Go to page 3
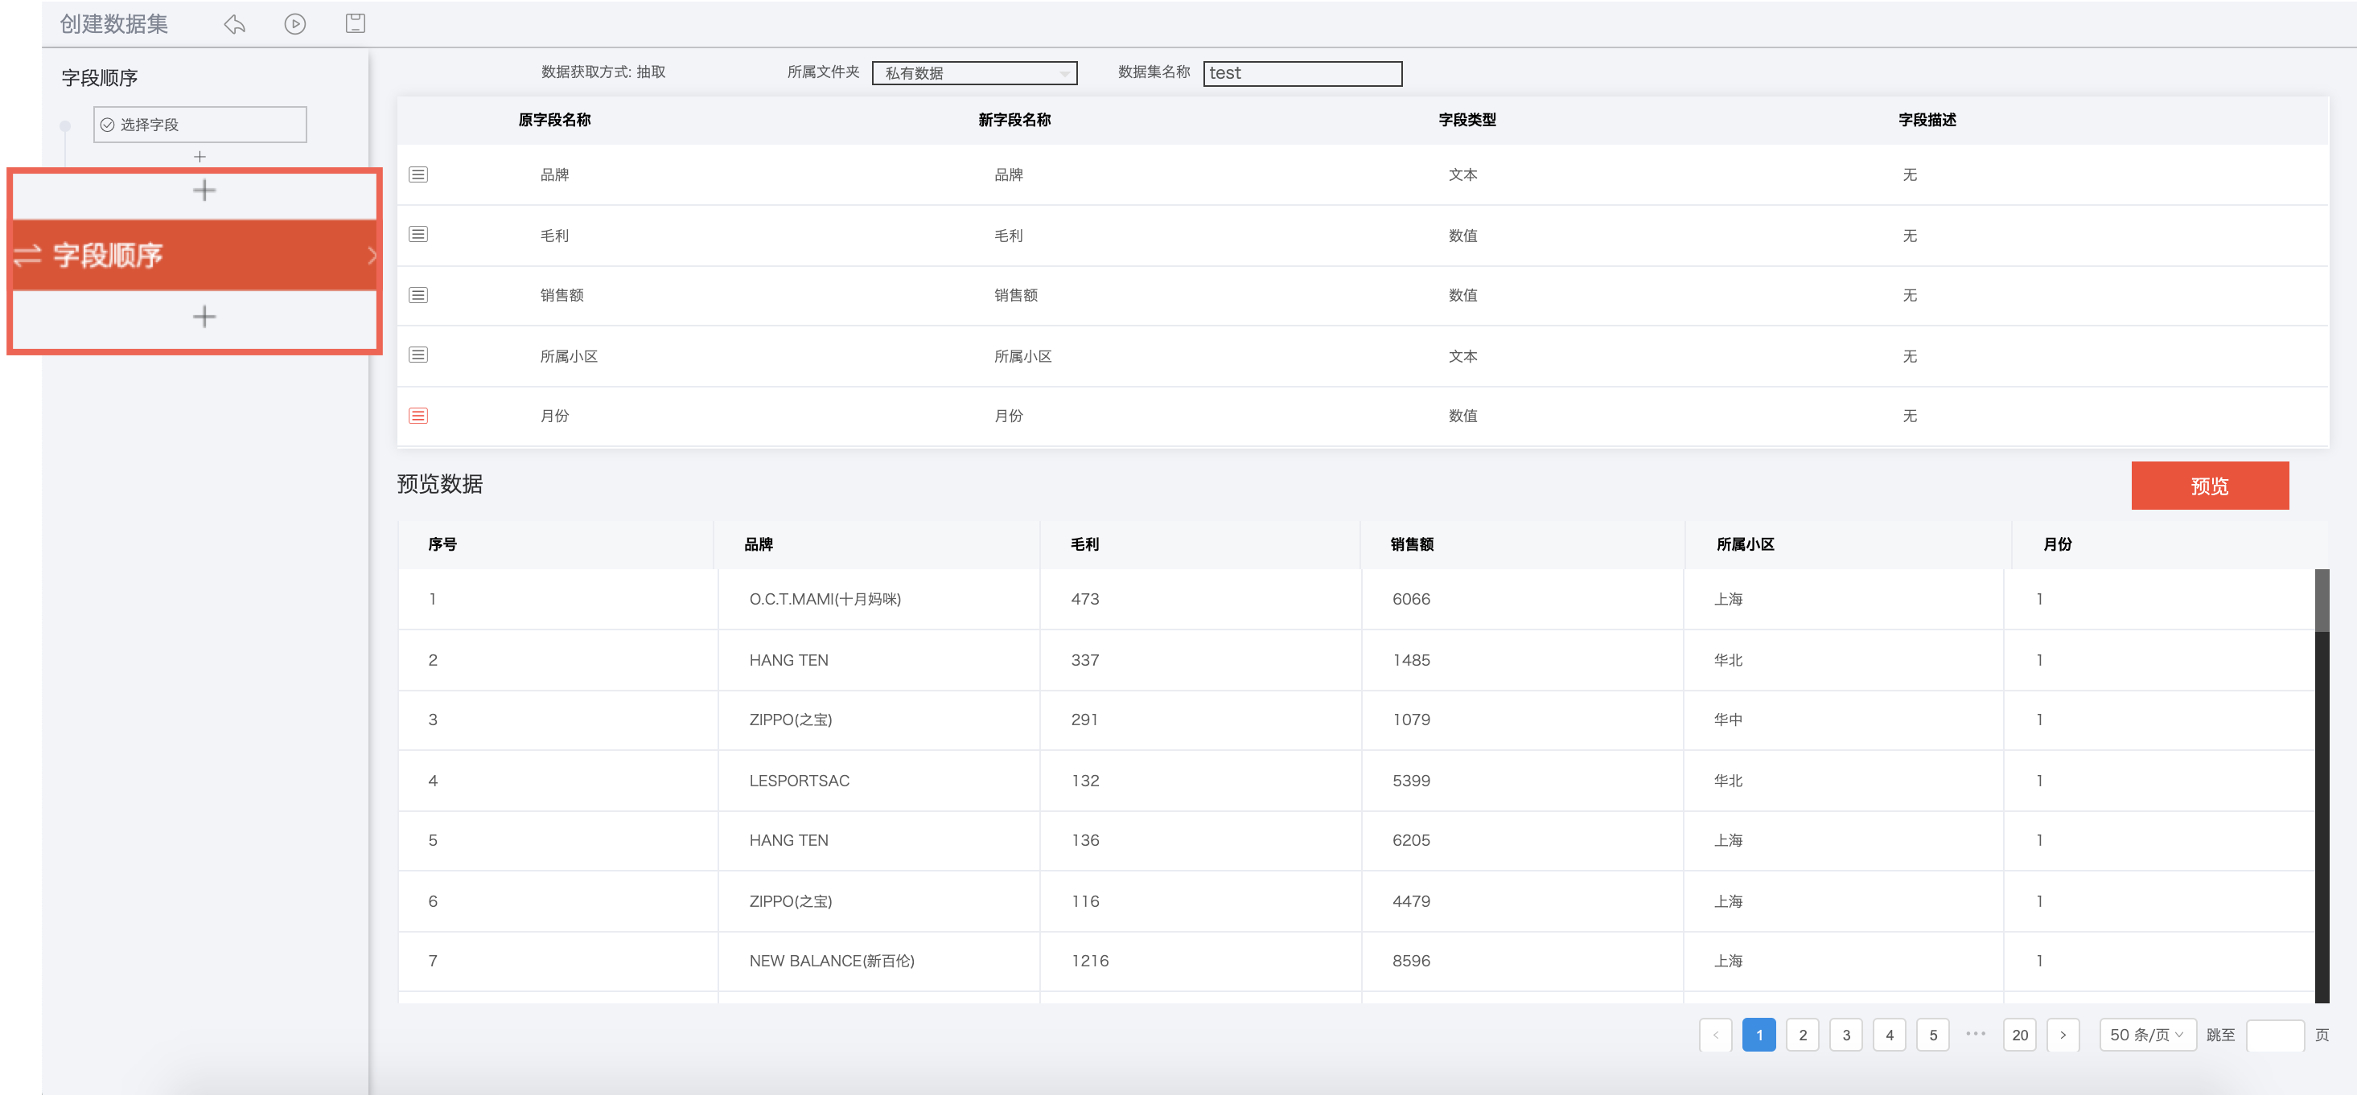This screenshot has height=1095, width=2357. point(1845,1035)
